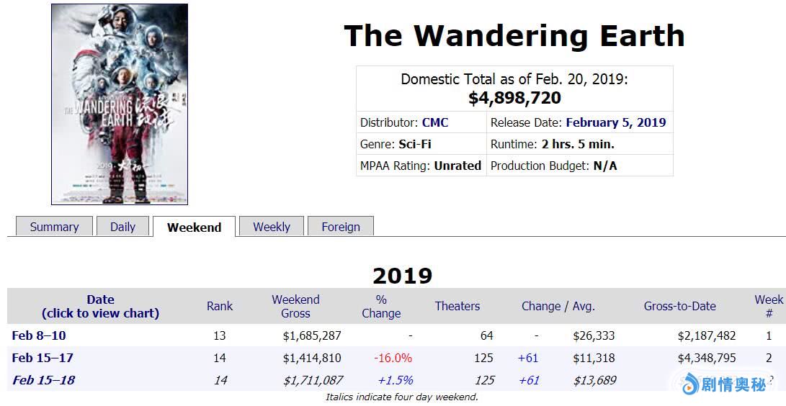Screen dimensions: 786x406
Task: Select the Weekend tab
Action: coord(194,227)
